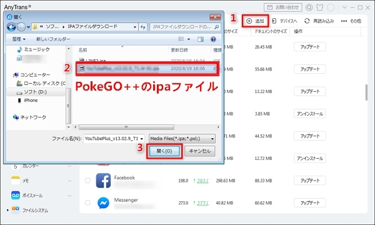Click the ファイル名 filename input field
The image size is (375, 225).
pyautogui.click(x=111, y=139)
